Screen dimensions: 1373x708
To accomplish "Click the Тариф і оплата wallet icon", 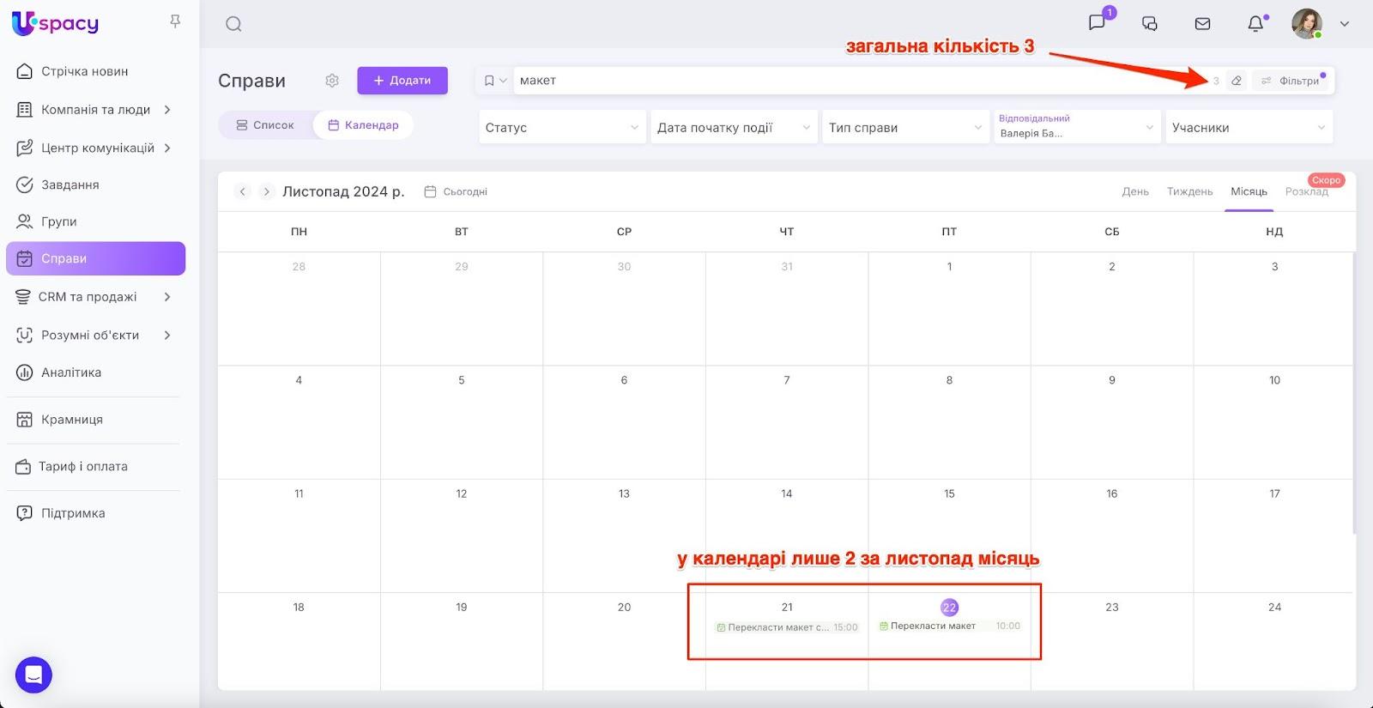I will coord(23,467).
